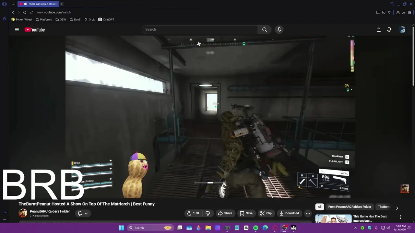View site security lock info
The image size is (415, 233).
[x=32, y=12]
